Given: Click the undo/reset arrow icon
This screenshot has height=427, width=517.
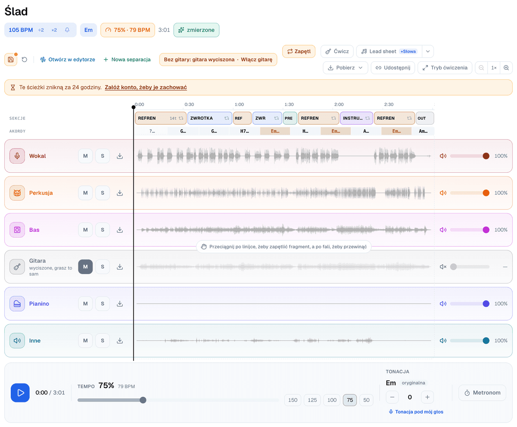Looking at the screenshot, I should [x=25, y=59].
